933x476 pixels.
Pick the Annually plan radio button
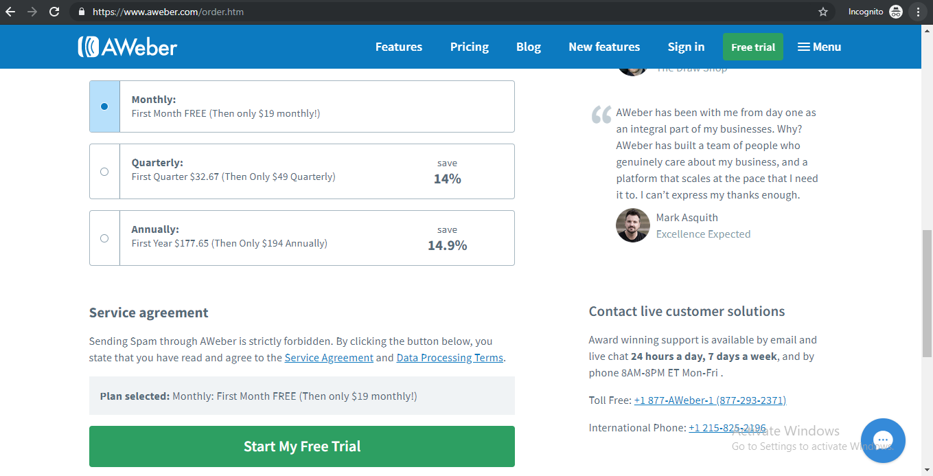click(104, 238)
